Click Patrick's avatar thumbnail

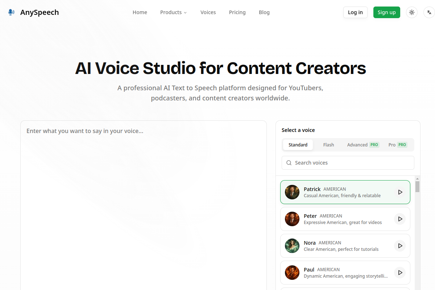click(x=292, y=192)
